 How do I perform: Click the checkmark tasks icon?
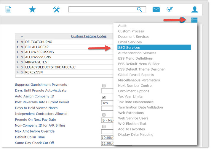[170, 9]
